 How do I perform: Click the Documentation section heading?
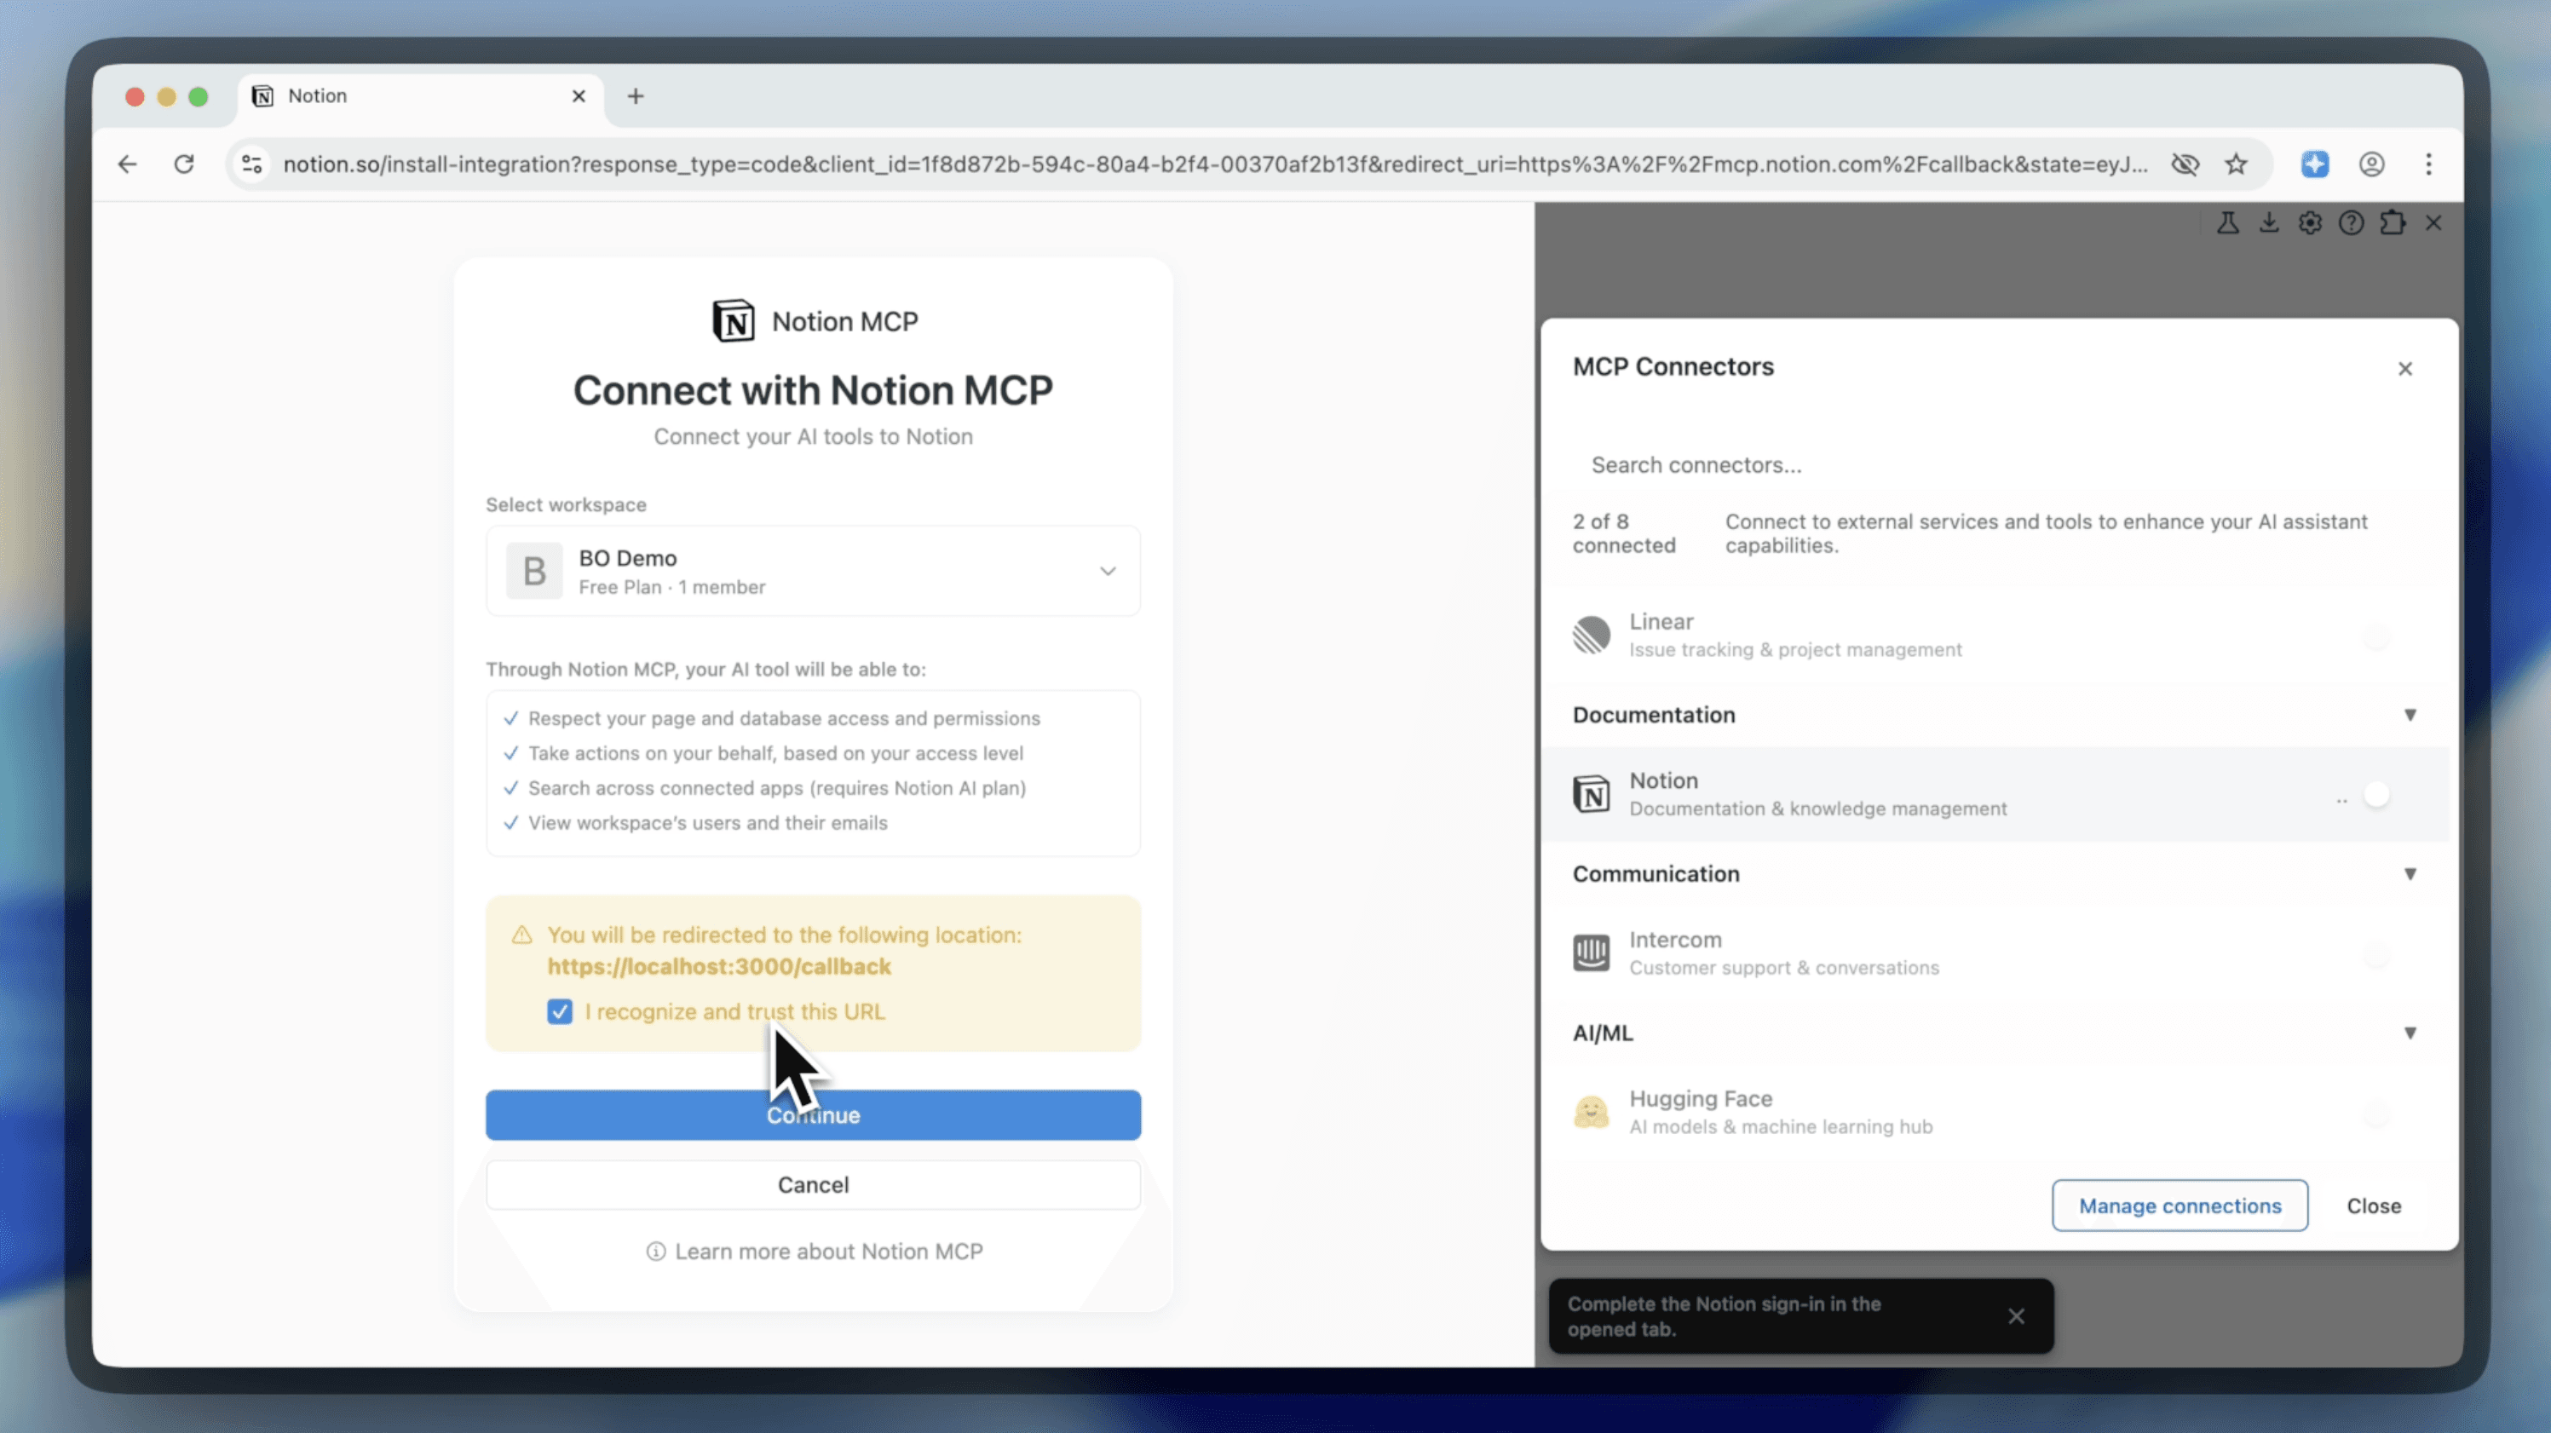1654,715
